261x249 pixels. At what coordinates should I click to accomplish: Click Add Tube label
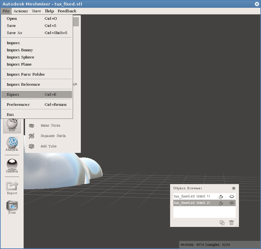click(48, 146)
